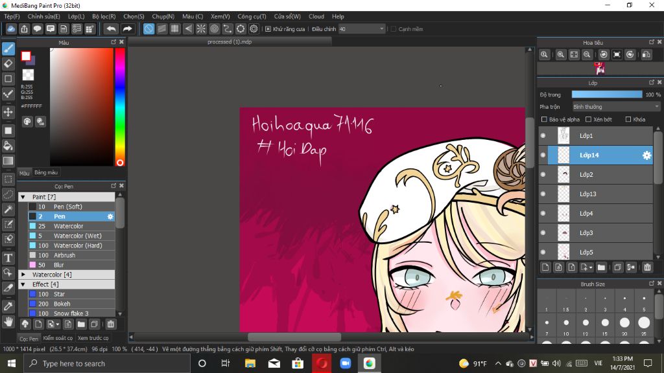Screen dimensions: 664x373
Task: Select the Eraser tool
Action: pos(8,64)
